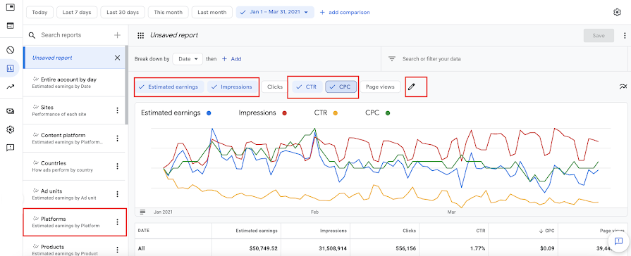Open the Ad units report
Image resolution: width=631 pixels, height=256 pixels.
[x=75, y=194]
